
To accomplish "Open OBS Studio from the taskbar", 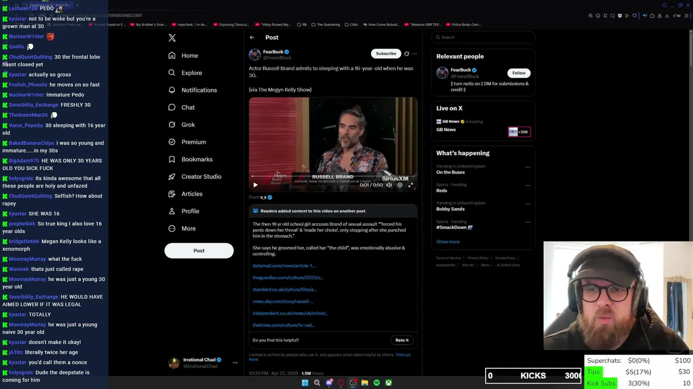I will pyautogui.click(x=352, y=383).
